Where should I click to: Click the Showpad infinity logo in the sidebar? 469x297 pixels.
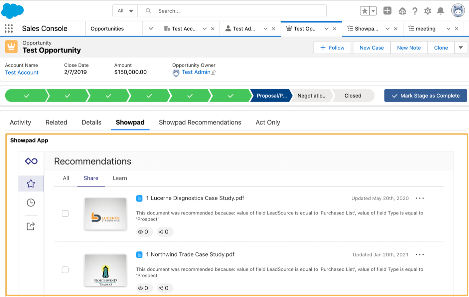pyautogui.click(x=31, y=161)
